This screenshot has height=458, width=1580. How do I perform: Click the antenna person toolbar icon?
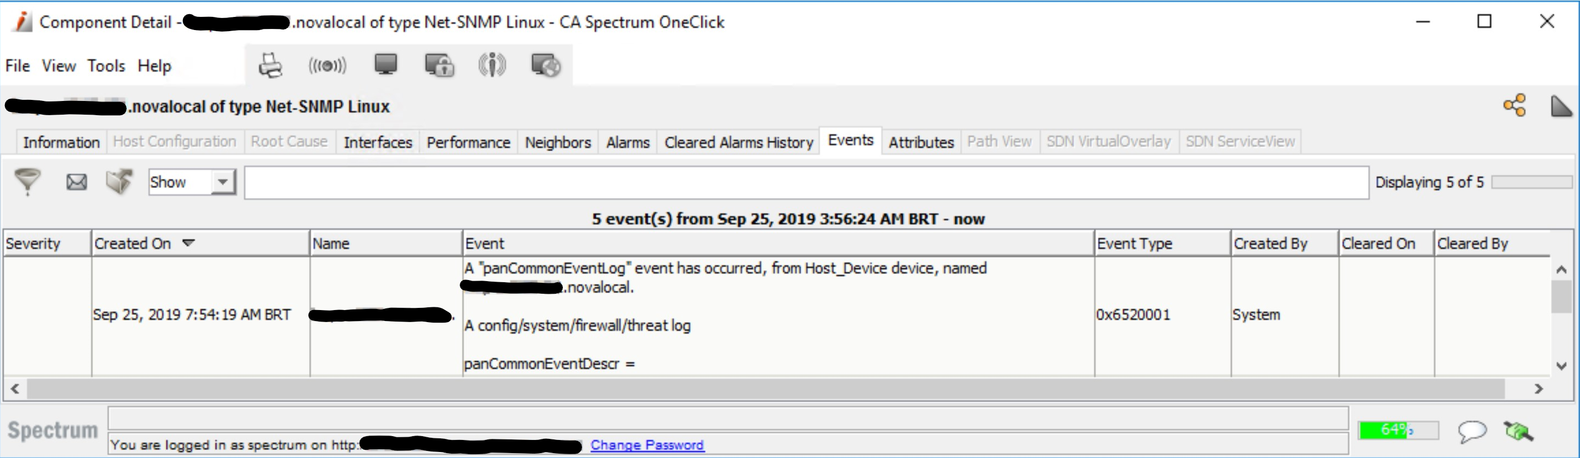pos(492,65)
